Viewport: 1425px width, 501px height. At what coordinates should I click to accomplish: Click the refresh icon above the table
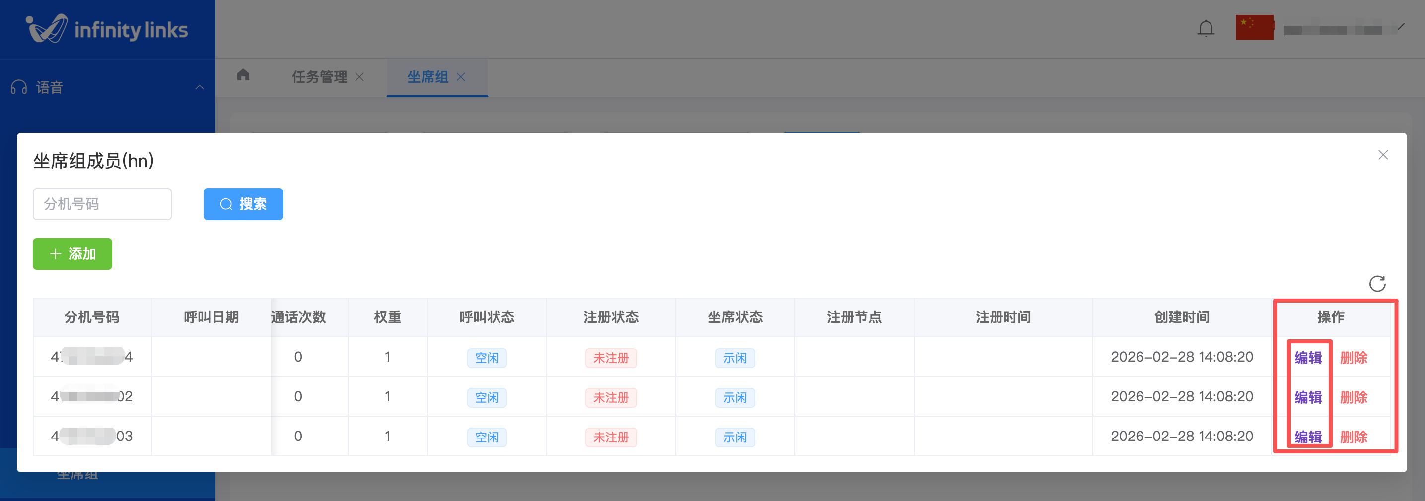pyautogui.click(x=1377, y=283)
